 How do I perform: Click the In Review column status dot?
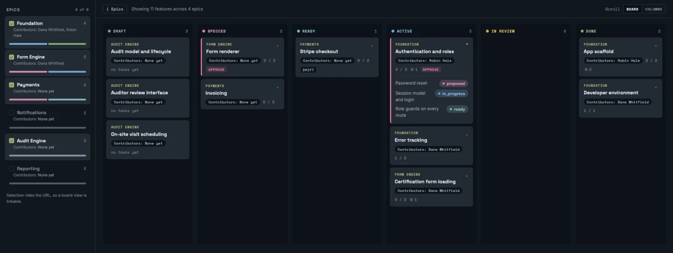point(487,31)
